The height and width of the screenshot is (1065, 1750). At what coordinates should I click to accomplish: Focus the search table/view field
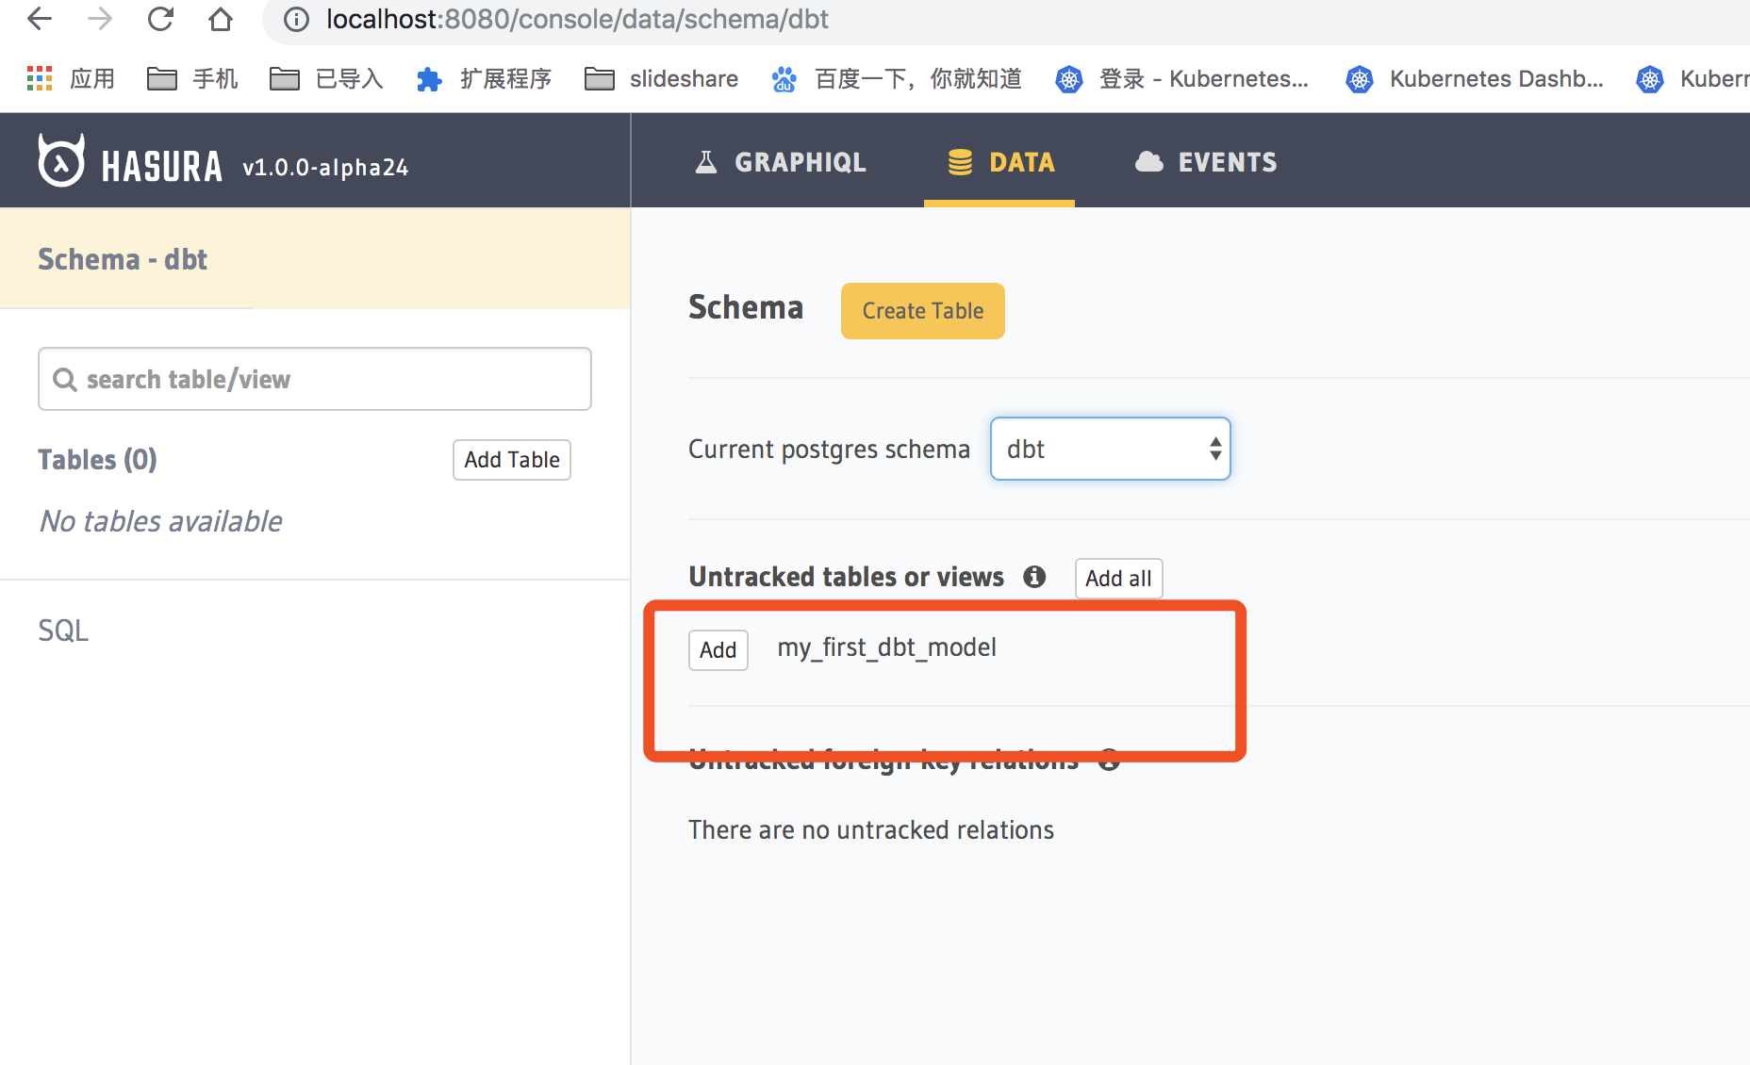click(x=315, y=379)
